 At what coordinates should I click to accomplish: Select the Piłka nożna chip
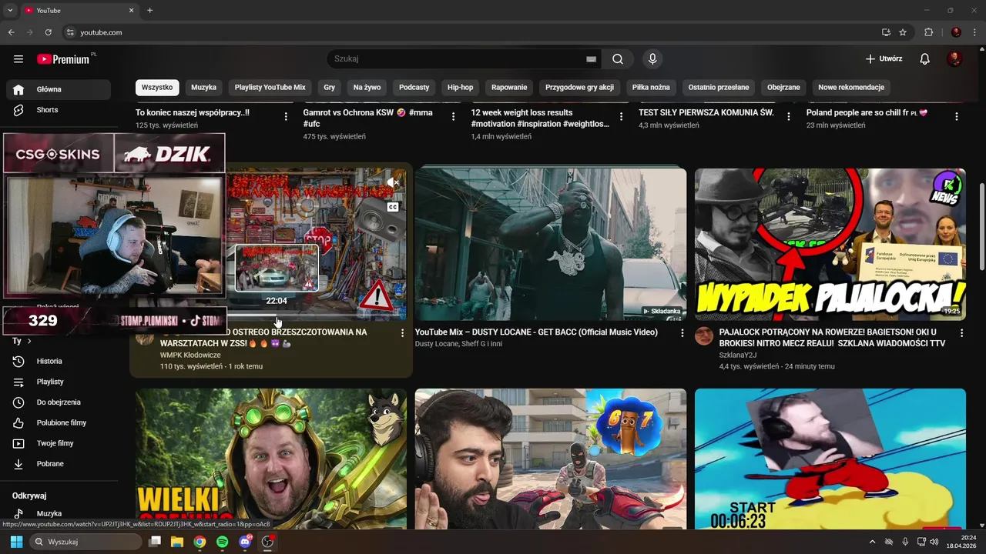click(x=651, y=88)
